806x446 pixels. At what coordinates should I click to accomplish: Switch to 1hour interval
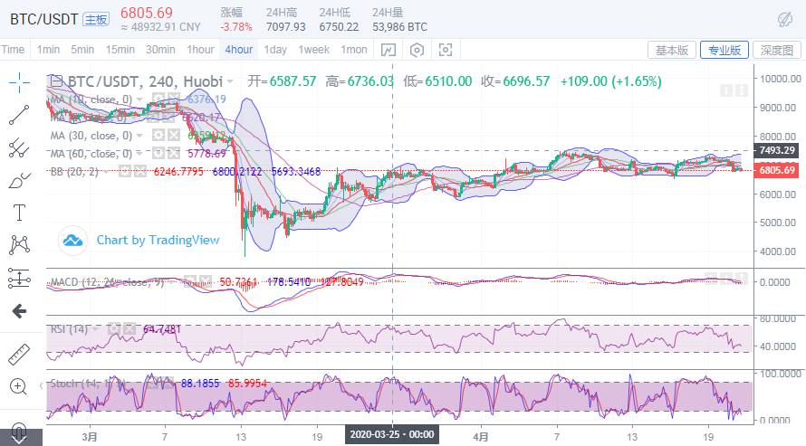[x=200, y=50]
